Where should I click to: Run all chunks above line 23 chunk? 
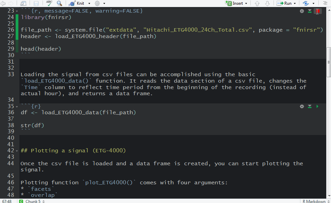(x=310, y=11)
